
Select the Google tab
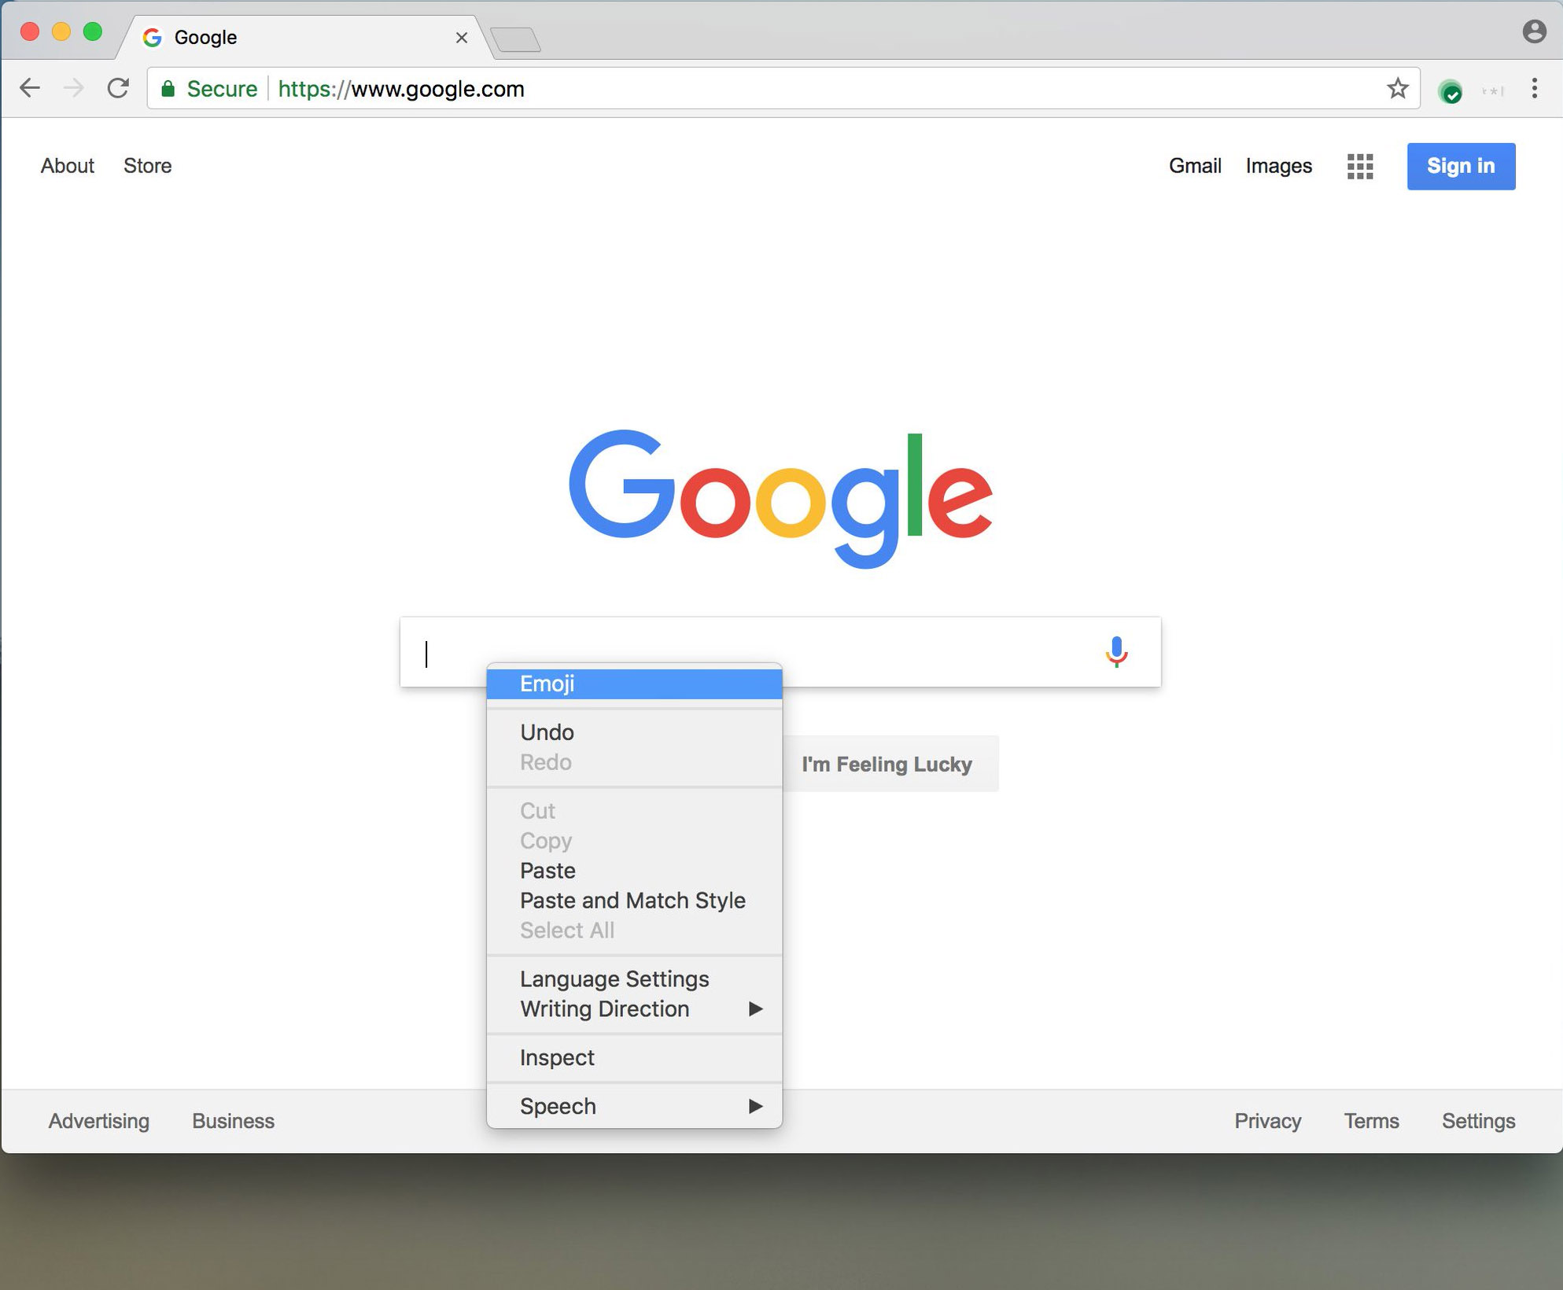tap(307, 37)
